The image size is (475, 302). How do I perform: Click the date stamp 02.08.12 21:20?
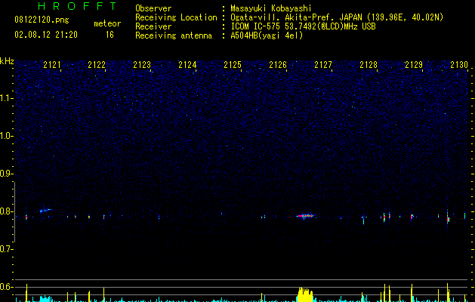coord(46,35)
